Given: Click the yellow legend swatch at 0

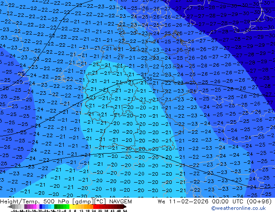Looking at the screenshot, I should coord(71,206).
